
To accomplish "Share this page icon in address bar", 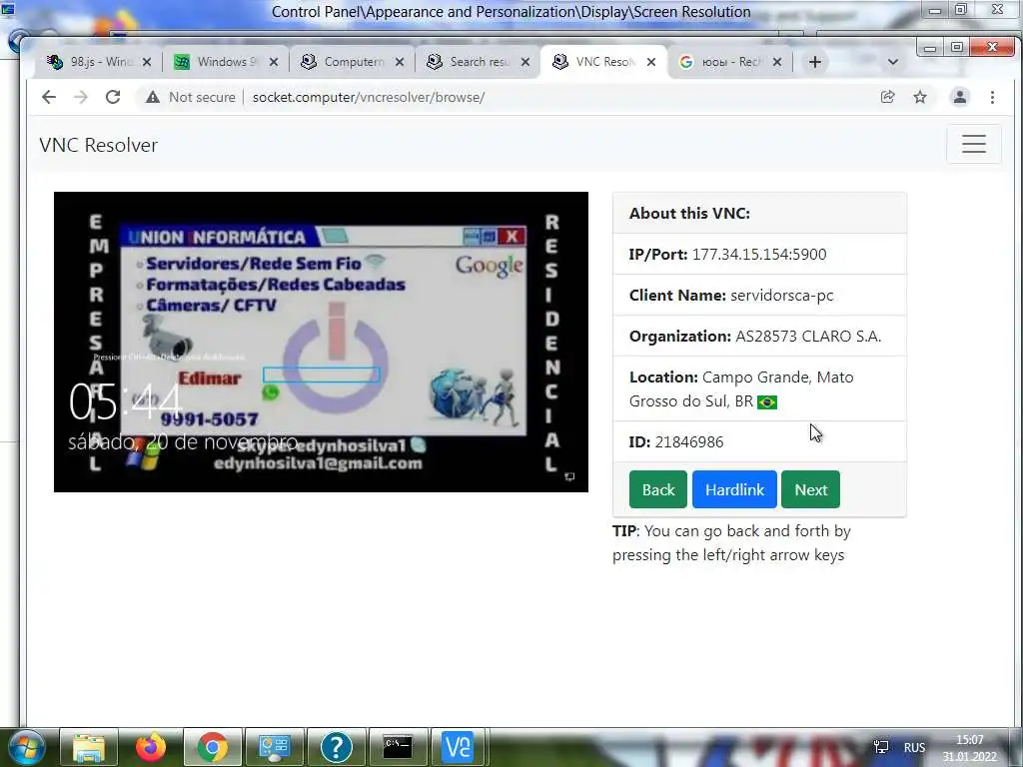I will pyautogui.click(x=887, y=97).
